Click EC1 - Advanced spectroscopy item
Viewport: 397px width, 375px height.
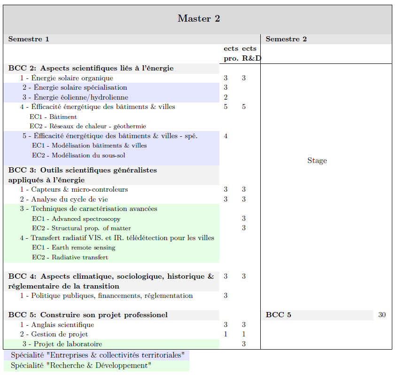tap(76, 219)
